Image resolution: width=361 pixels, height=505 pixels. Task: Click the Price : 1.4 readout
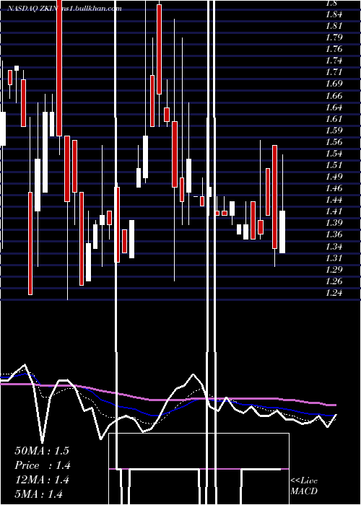click(x=42, y=465)
